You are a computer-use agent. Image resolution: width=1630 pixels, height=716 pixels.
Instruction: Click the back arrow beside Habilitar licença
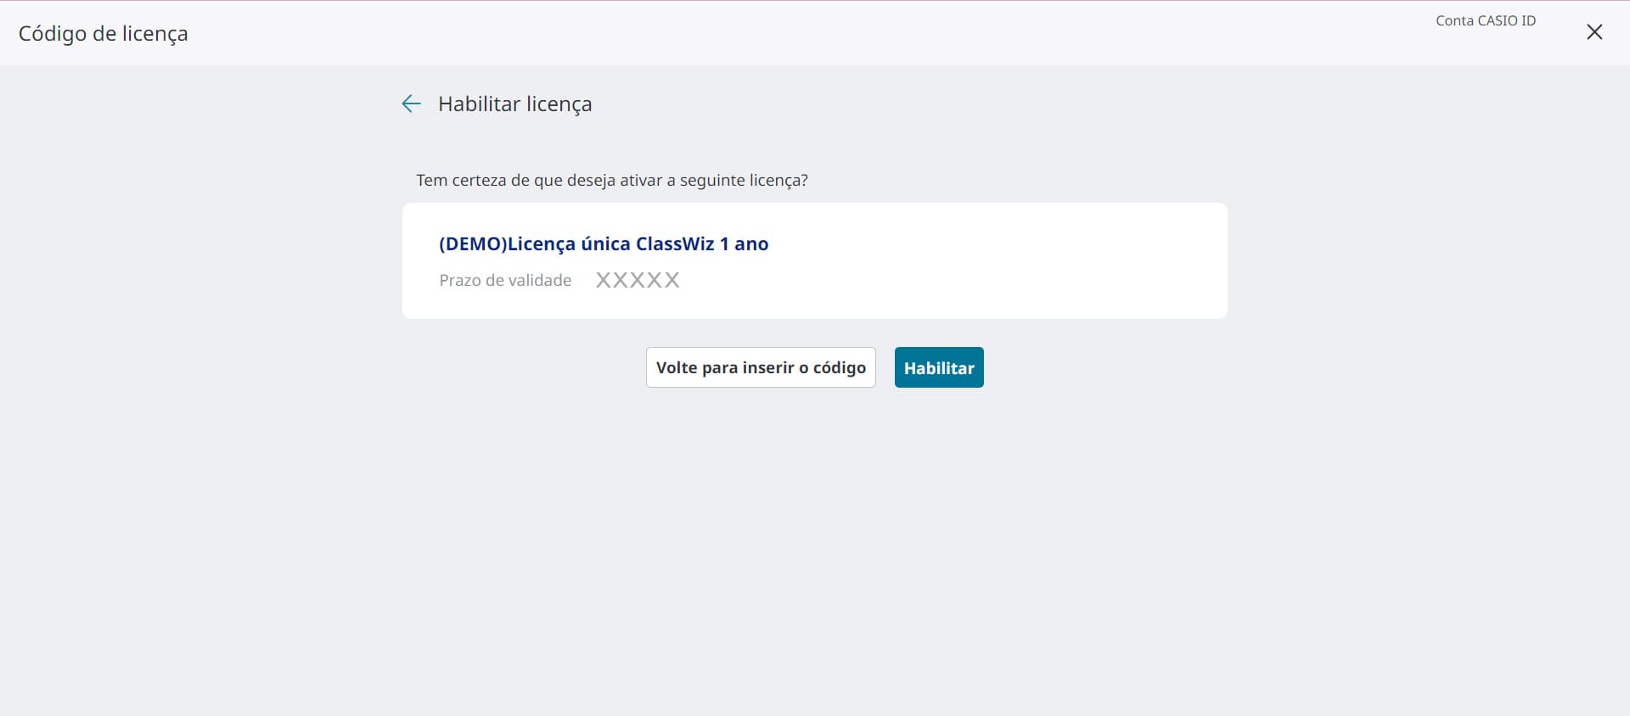(411, 103)
